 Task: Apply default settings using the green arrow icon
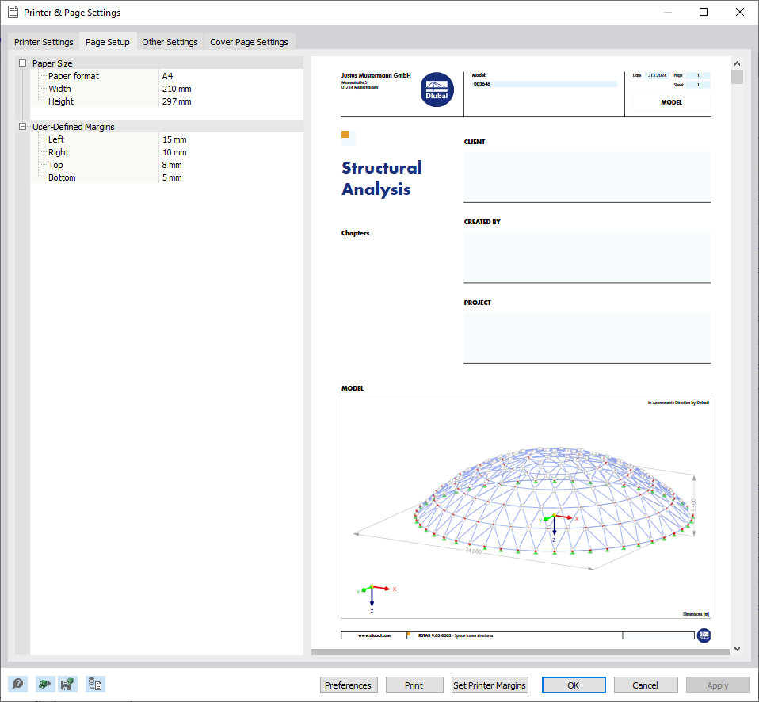point(44,684)
